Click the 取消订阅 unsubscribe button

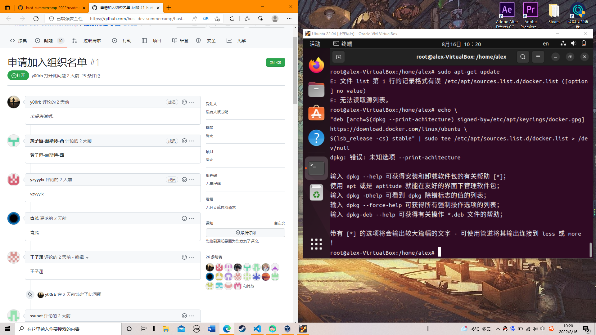(245, 233)
